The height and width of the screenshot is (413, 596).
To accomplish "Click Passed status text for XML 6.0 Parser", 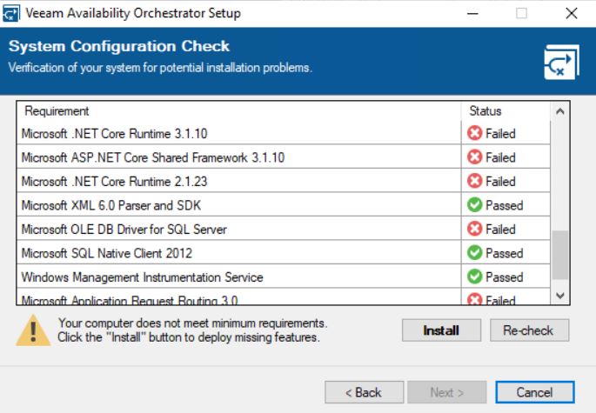I will [505, 205].
